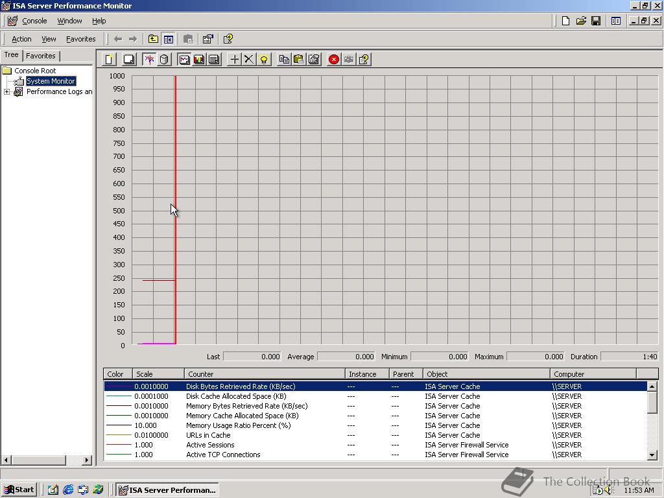Screen dimensions: 664x498
Task: Click the New Counter Set icon
Action: 109,59
